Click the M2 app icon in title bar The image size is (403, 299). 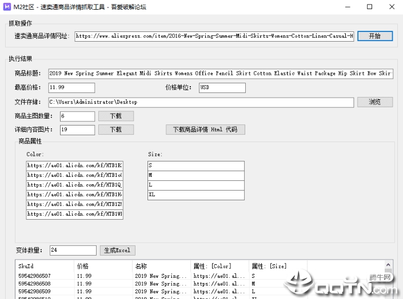pos(7,7)
